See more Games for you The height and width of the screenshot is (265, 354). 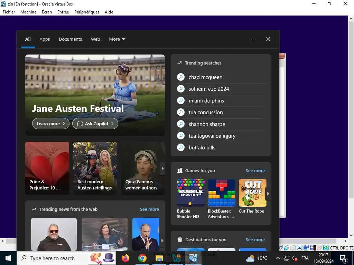[255, 170]
